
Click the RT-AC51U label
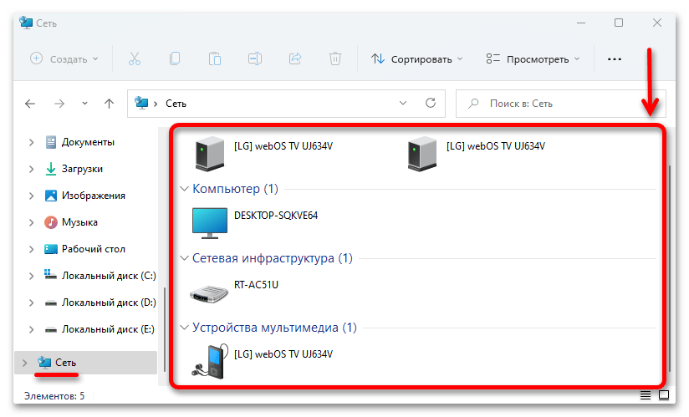tap(256, 285)
